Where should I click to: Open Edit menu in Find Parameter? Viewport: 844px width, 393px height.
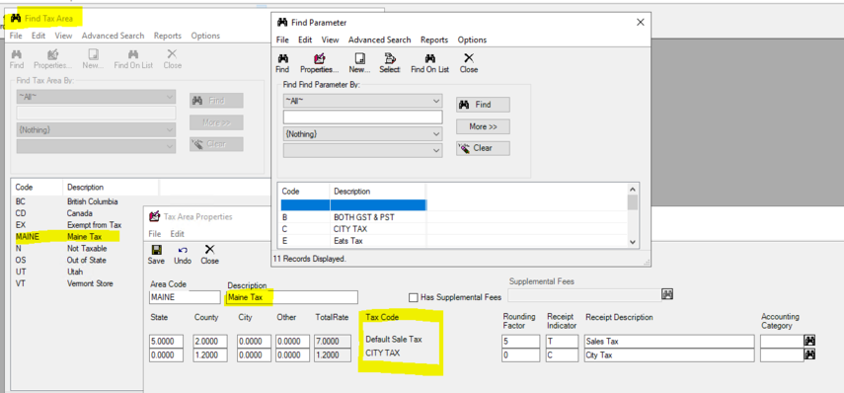point(305,39)
